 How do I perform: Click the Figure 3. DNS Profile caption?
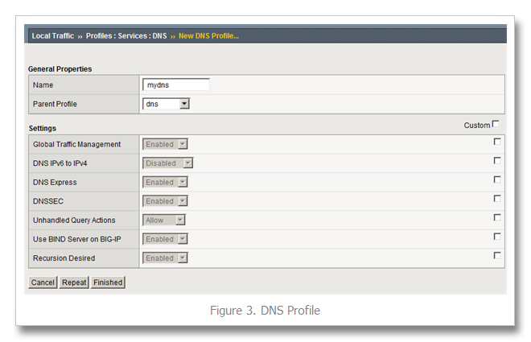click(x=265, y=310)
